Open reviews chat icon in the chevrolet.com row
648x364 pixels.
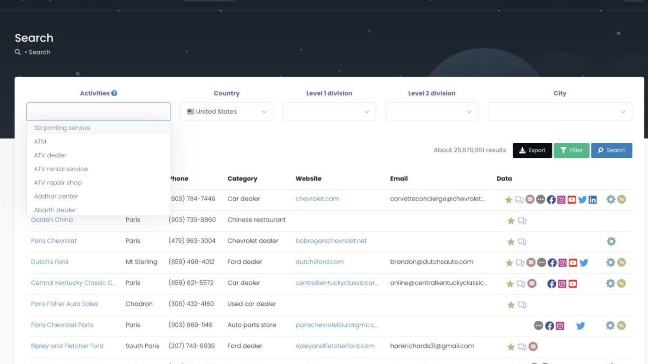click(x=519, y=199)
